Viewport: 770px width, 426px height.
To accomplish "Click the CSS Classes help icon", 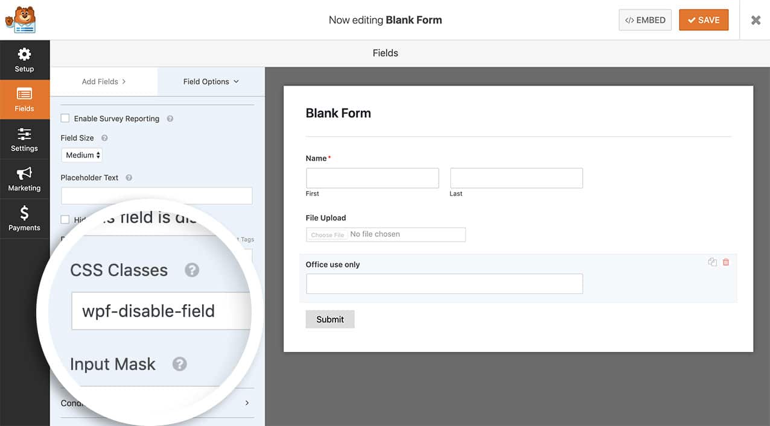I will [192, 270].
